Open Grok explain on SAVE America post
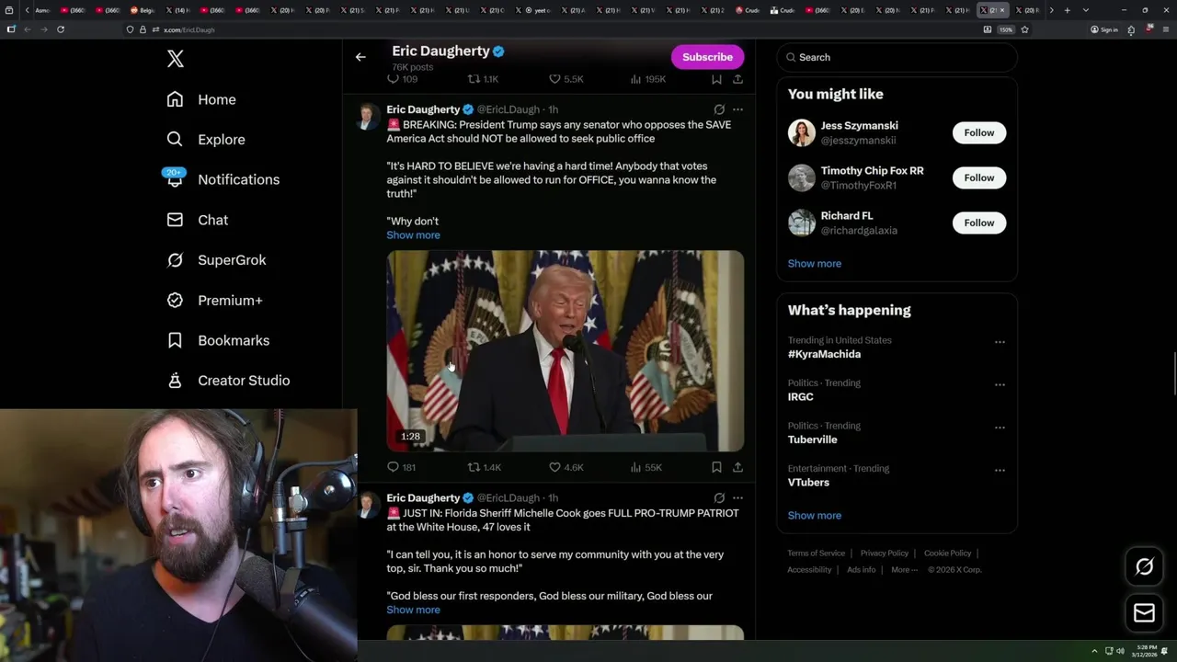This screenshot has height=662, width=1177. click(x=719, y=109)
